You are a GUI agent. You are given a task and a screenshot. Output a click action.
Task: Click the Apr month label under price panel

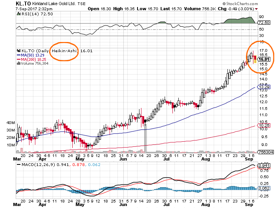tap(42, 159)
